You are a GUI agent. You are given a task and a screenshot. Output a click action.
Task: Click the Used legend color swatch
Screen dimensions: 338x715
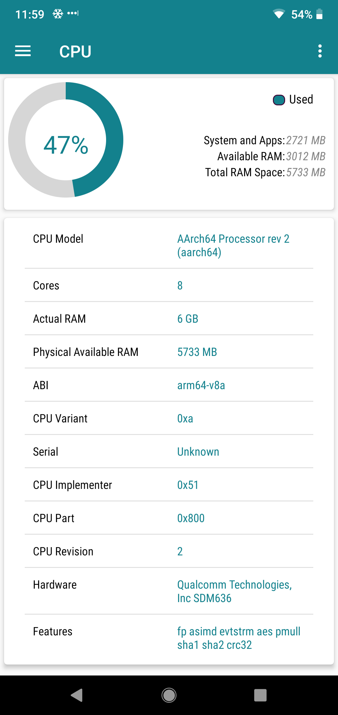coord(279,100)
